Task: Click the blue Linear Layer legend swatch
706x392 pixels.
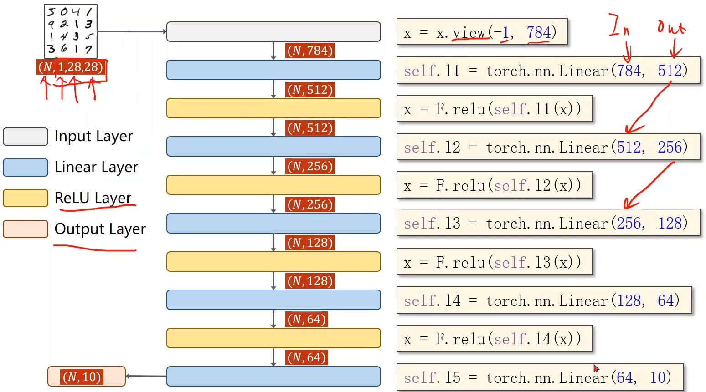Action: (26, 168)
